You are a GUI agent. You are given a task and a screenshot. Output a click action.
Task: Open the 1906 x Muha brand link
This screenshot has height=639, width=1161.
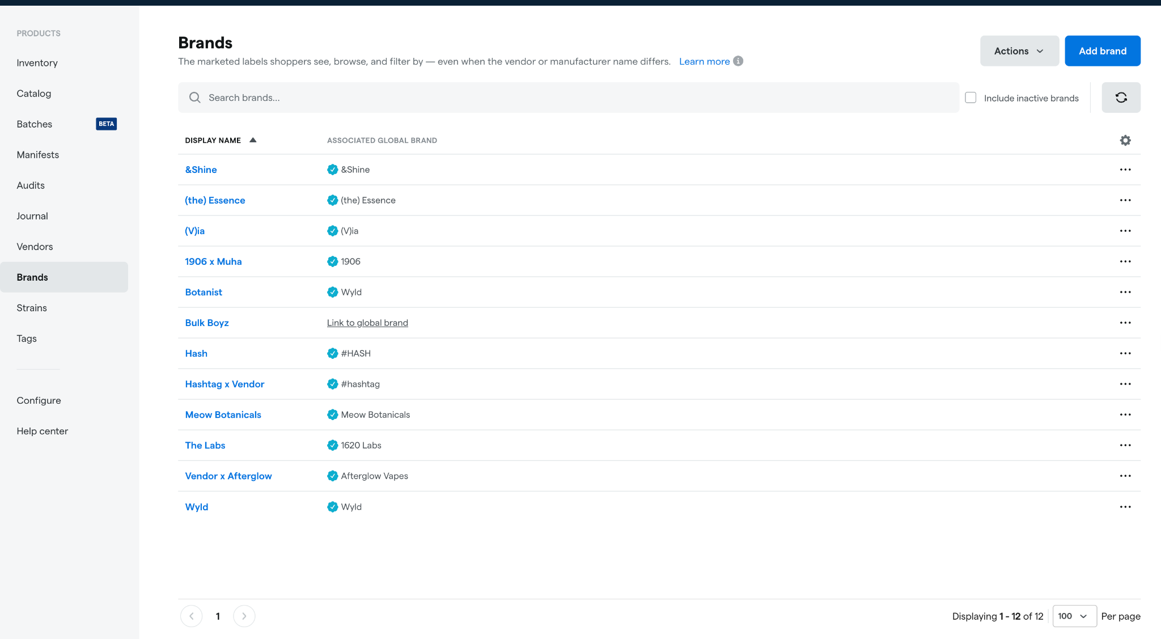coord(213,261)
